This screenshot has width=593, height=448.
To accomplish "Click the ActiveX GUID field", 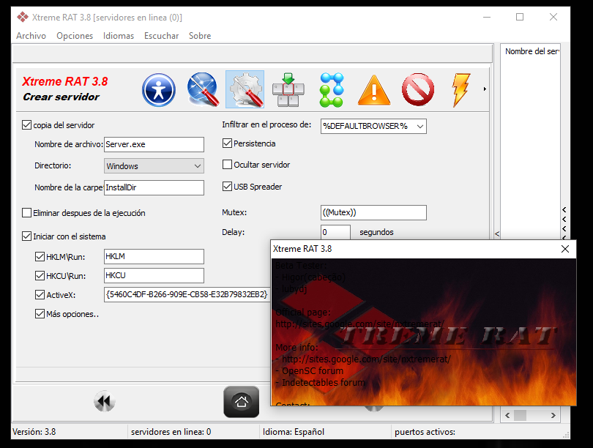I will tap(187, 294).
